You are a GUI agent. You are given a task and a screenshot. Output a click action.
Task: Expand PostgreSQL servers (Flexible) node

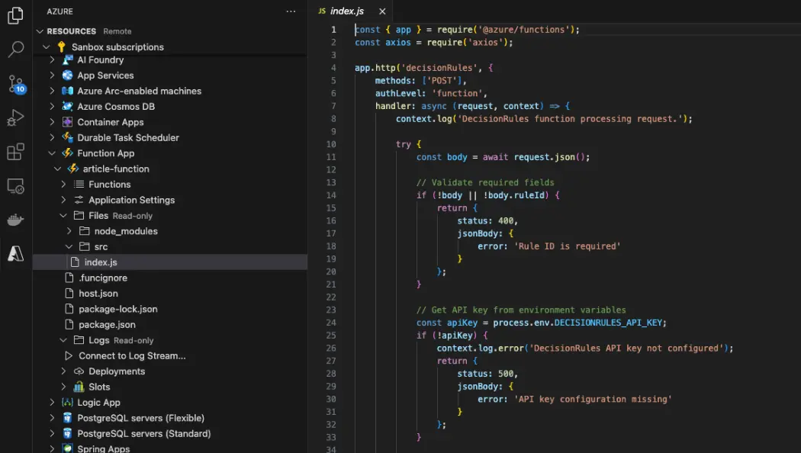tap(52, 418)
